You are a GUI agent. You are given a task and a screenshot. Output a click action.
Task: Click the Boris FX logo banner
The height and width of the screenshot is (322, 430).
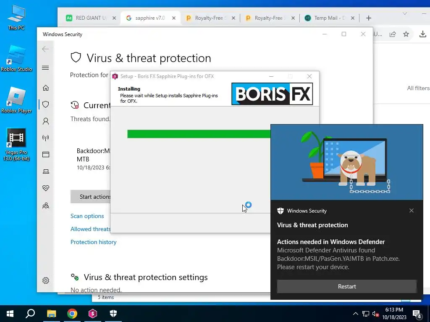272,94
